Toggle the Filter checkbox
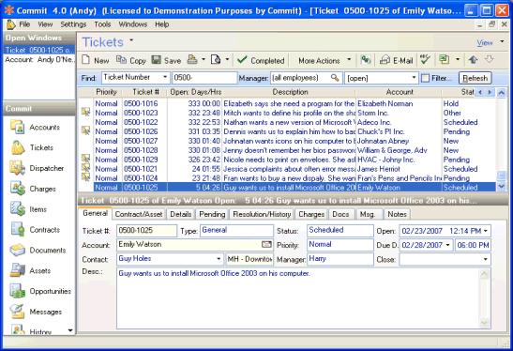This screenshot has height=351, width=513. coord(425,78)
